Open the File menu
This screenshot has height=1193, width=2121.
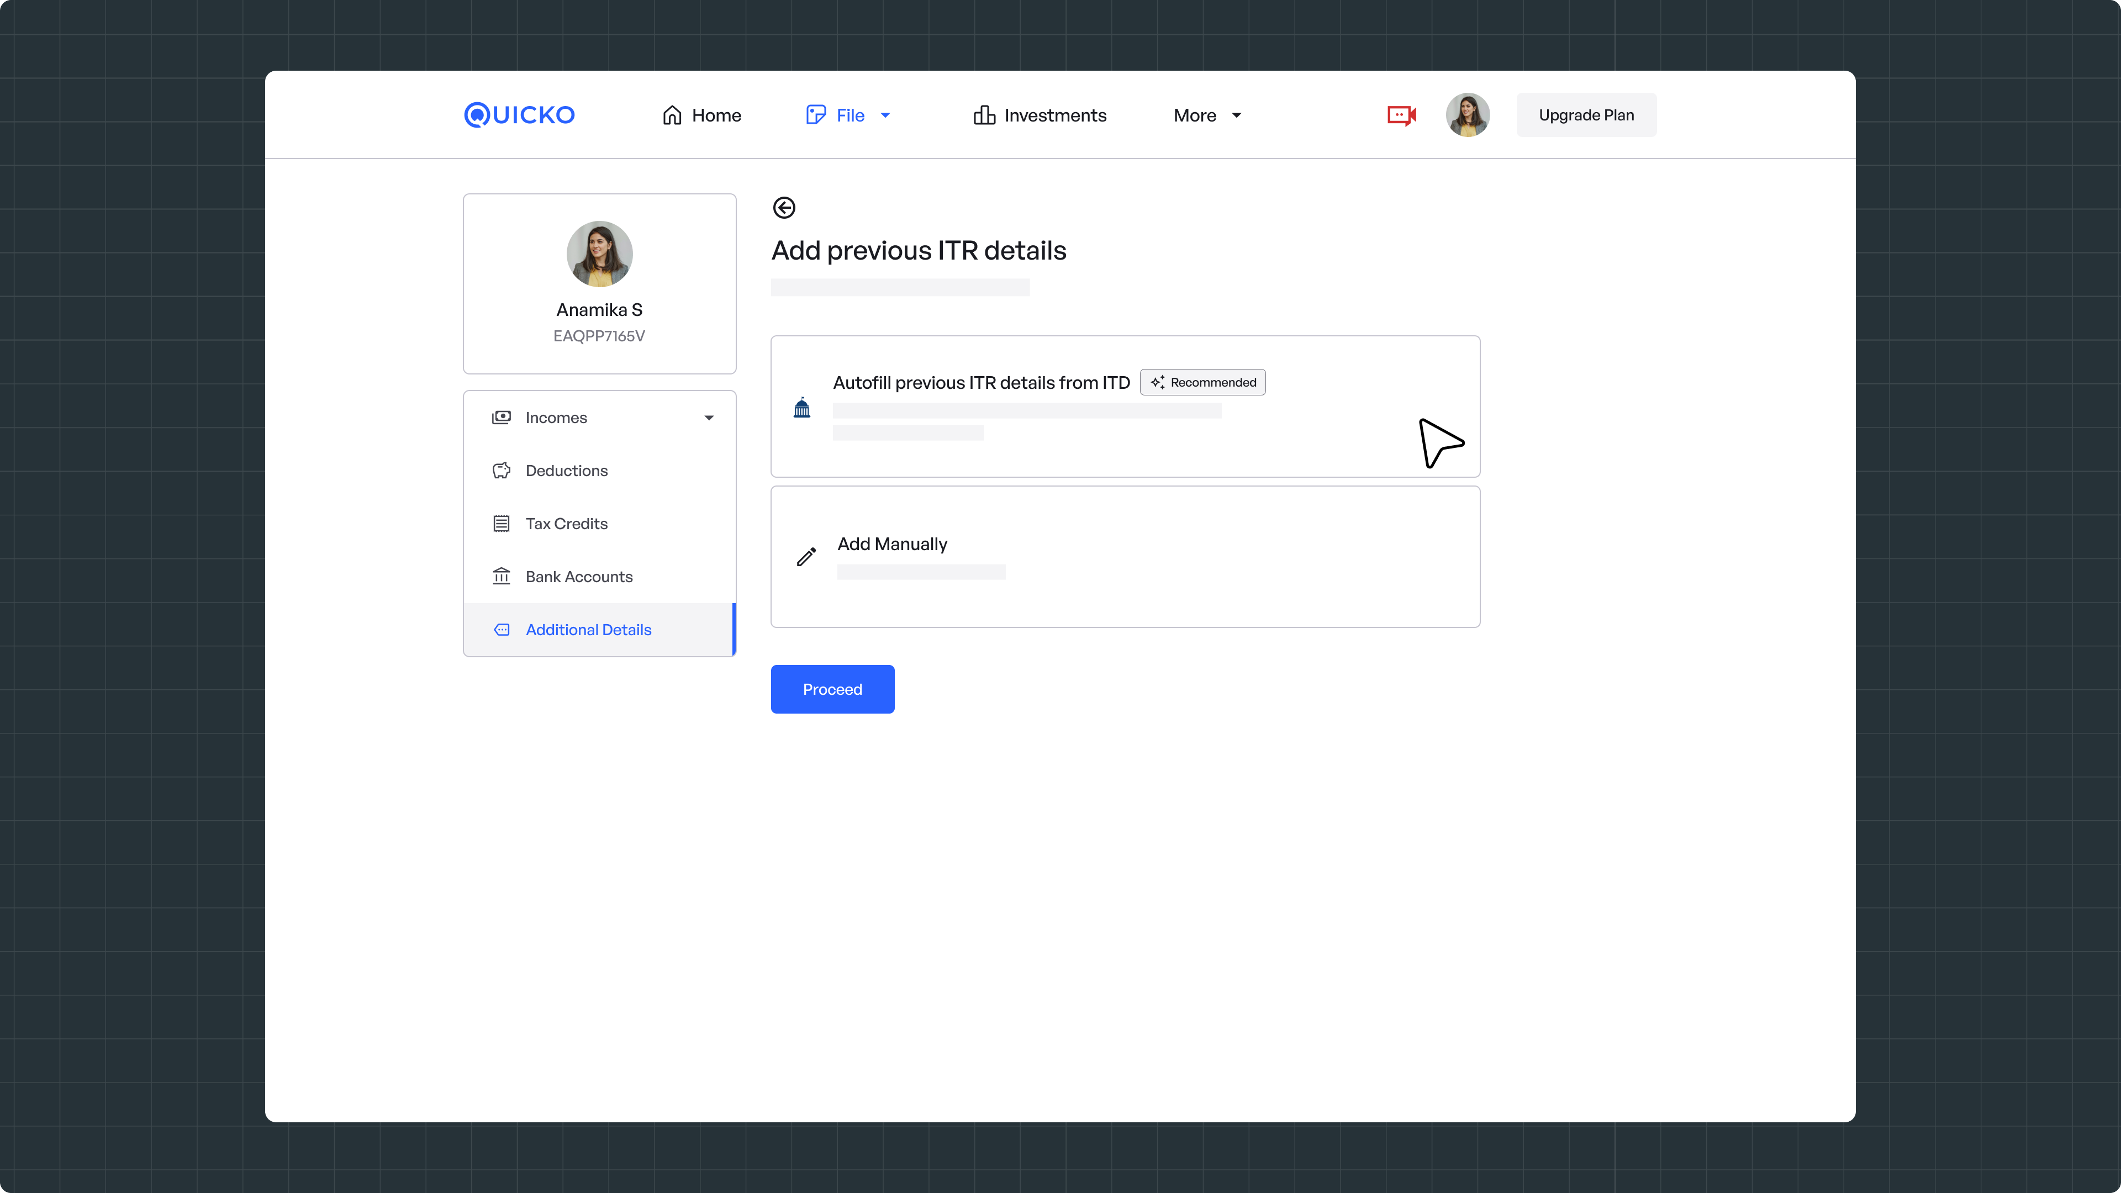[x=848, y=115]
